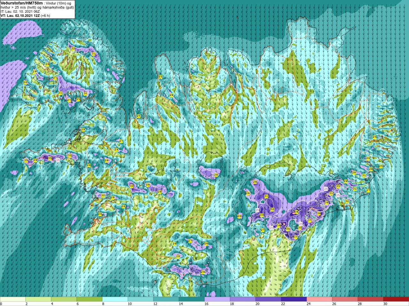Pick the 4–6 m/s green legend segment
This screenshot has height=306, width=409.
(64, 299)
